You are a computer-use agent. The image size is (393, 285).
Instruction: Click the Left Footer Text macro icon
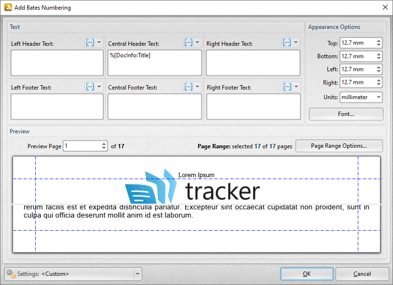pos(90,87)
